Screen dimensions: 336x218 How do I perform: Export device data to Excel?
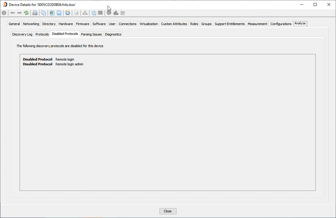(52, 13)
